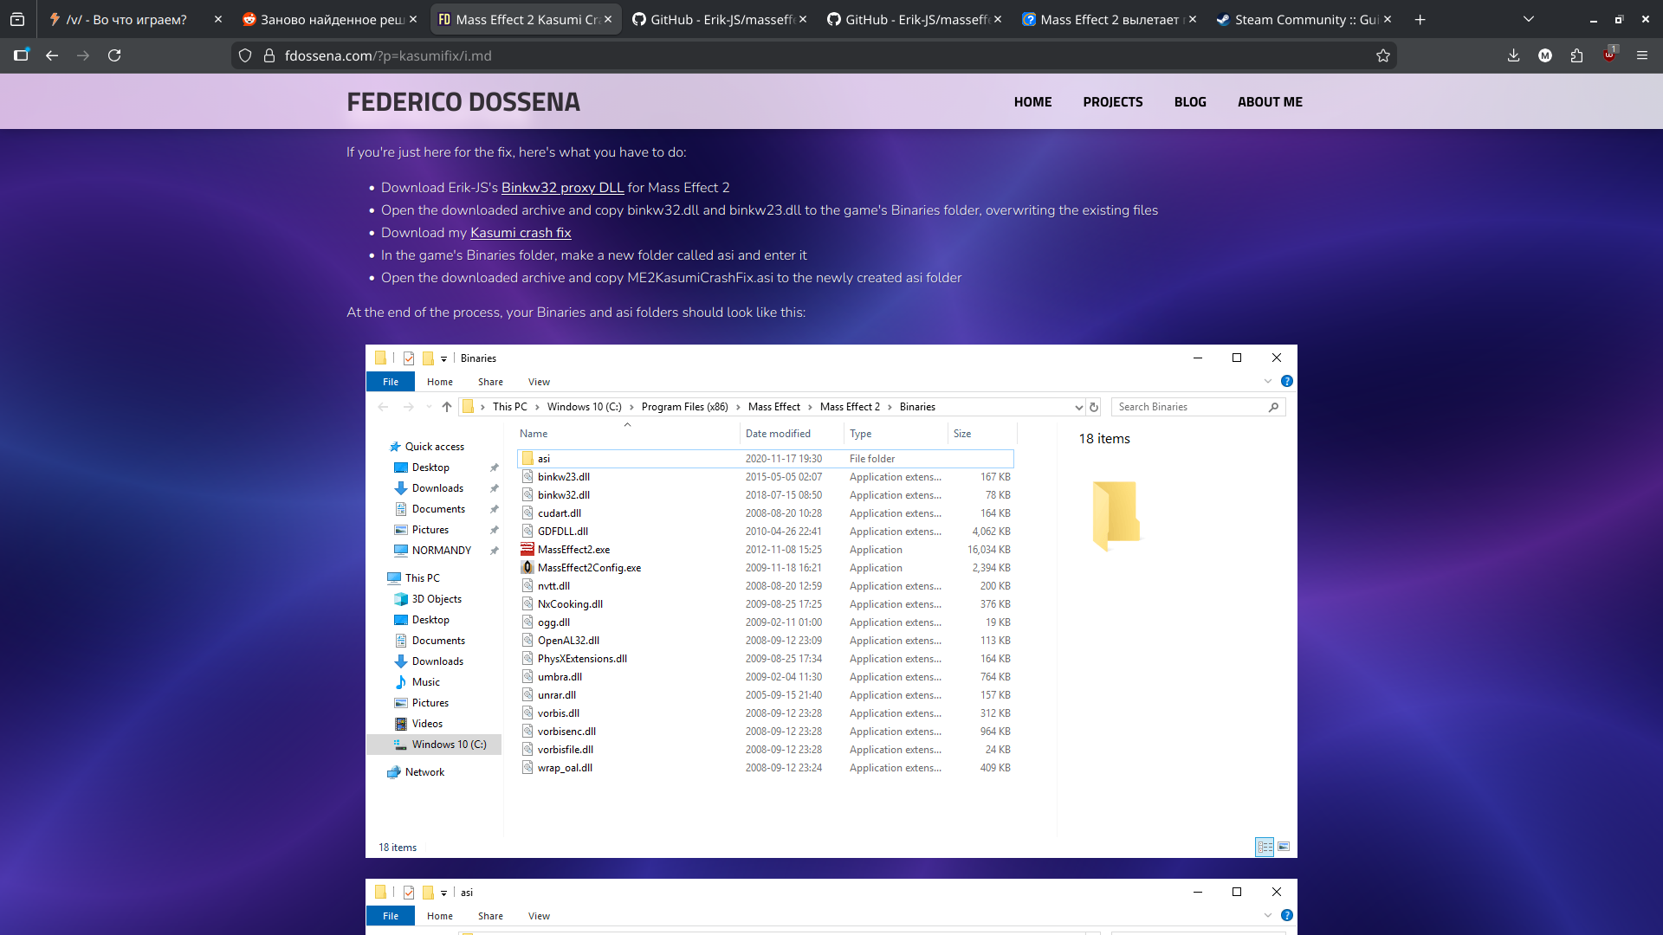Open the PROJECTS navigation menu item
Viewport: 1663px width, 935px height.
1112,102
